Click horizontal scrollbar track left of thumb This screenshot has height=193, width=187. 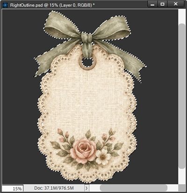pyautogui.click(x=94, y=188)
